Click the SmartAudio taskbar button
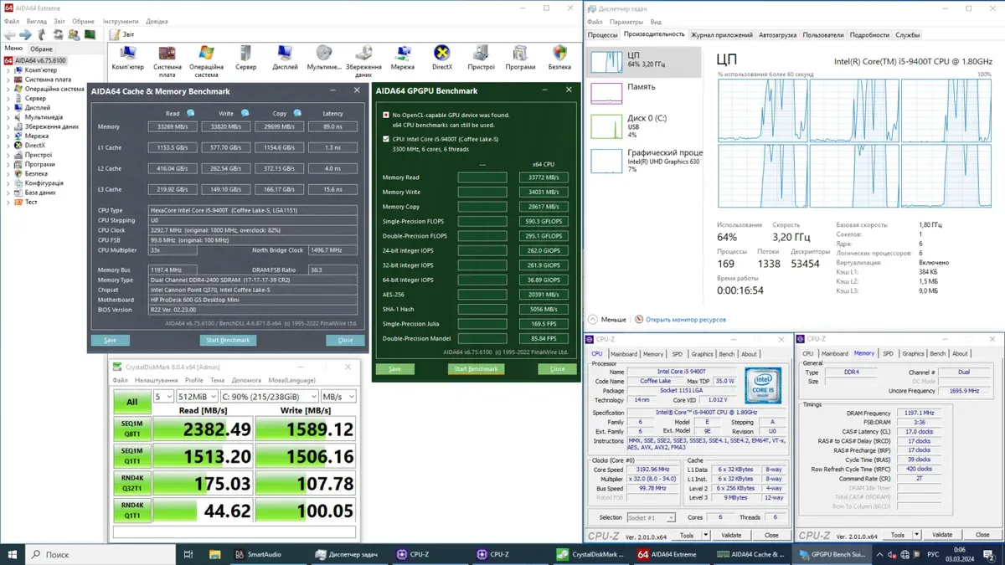The width and height of the screenshot is (1005, 565). [260, 554]
